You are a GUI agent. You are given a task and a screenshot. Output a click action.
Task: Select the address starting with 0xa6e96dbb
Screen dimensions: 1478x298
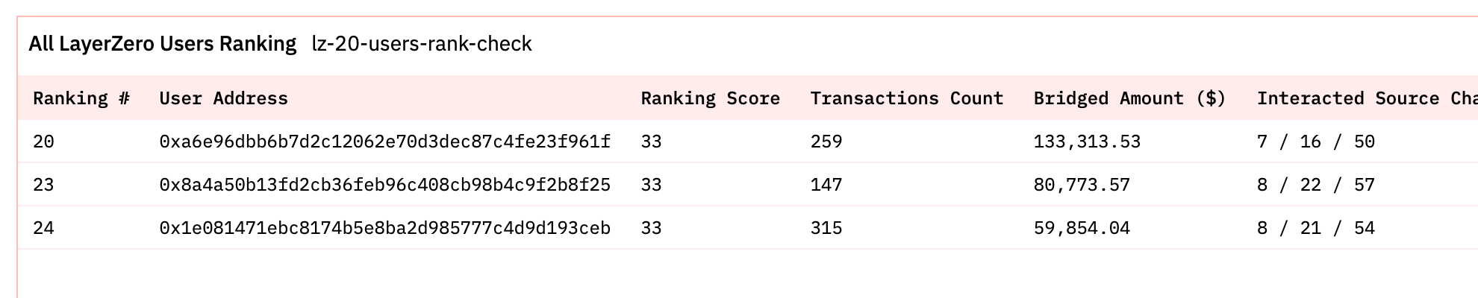coord(384,142)
